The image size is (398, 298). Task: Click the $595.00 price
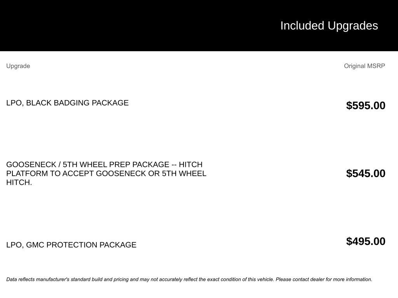tap(366, 106)
